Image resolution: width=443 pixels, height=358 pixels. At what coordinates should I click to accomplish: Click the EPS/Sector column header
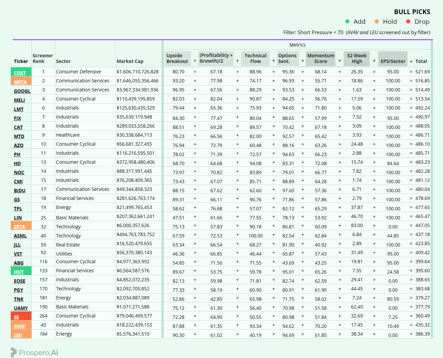tap(393, 61)
